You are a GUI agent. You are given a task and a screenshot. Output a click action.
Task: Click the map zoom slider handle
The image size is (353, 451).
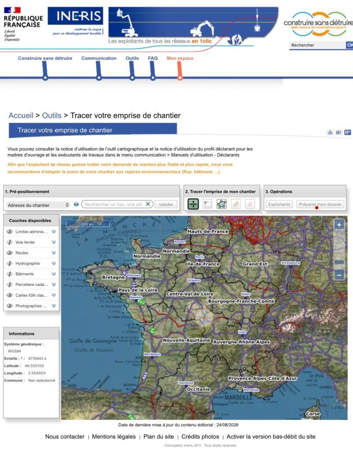[x=339, y=262]
